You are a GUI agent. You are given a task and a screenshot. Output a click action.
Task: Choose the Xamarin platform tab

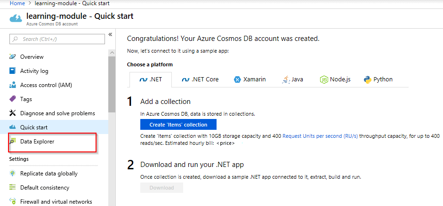[250, 79]
